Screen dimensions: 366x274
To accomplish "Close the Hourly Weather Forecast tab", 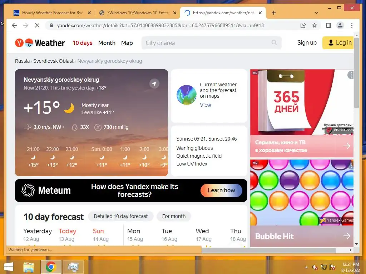I will 89,13.
